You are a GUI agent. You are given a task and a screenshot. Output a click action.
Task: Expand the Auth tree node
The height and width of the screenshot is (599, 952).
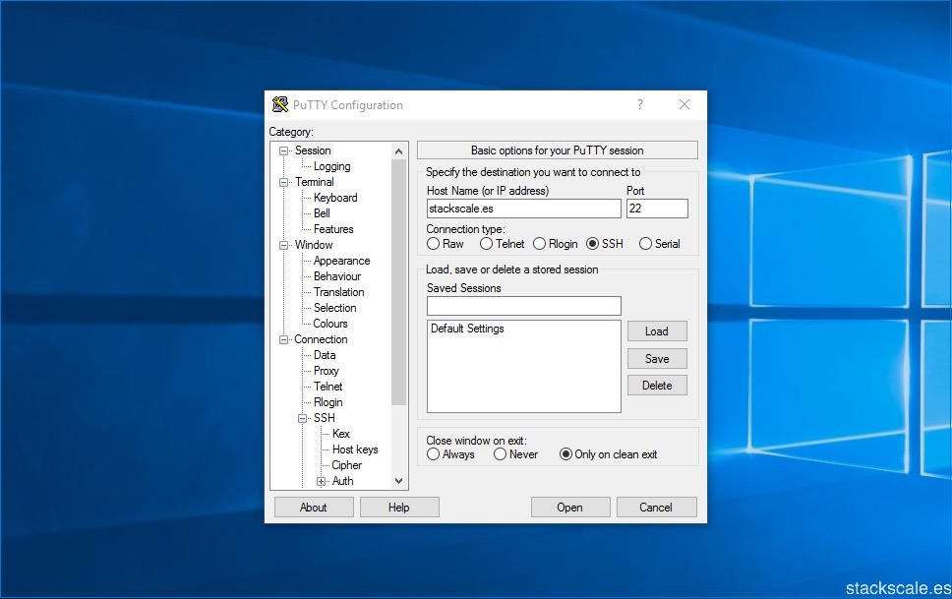[322, 481]
